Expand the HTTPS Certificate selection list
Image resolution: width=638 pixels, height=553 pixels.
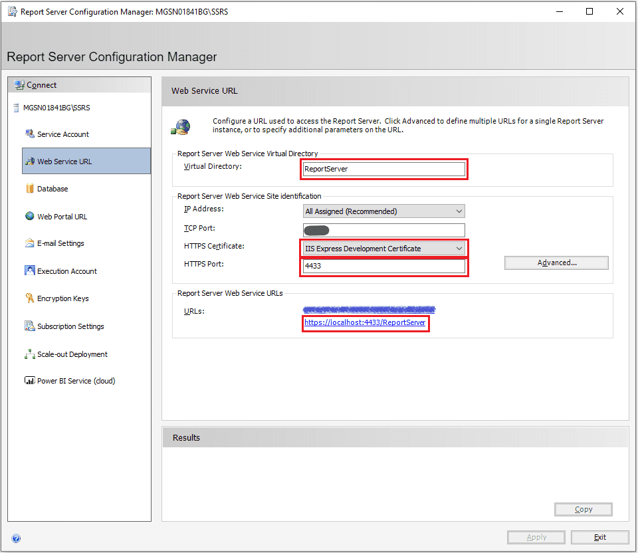point(458,247)
